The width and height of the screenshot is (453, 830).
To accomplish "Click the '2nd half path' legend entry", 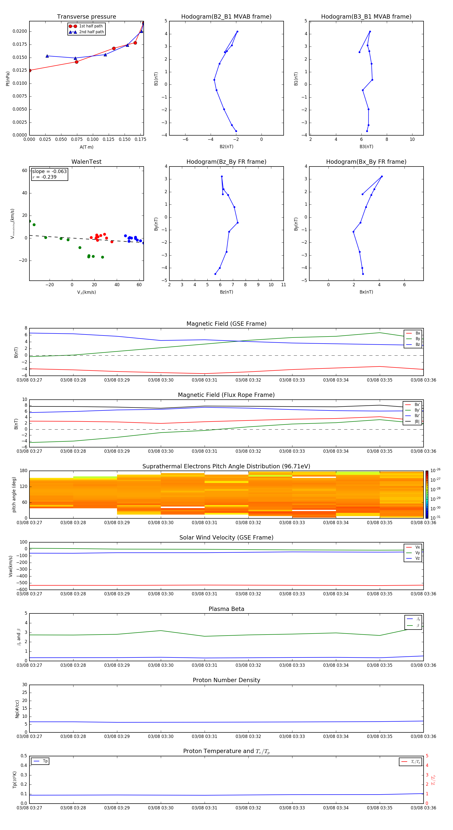I will [86, 32].
